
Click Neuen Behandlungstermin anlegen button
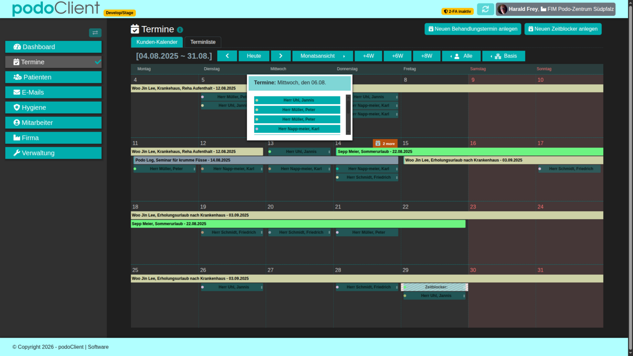pyautogui.click(x=472, y=29)
